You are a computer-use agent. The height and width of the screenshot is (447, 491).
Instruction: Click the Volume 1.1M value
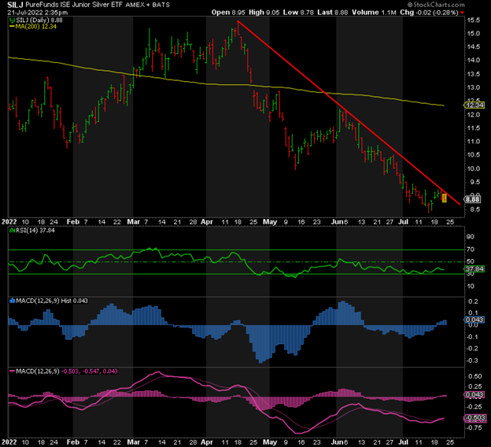374,13
